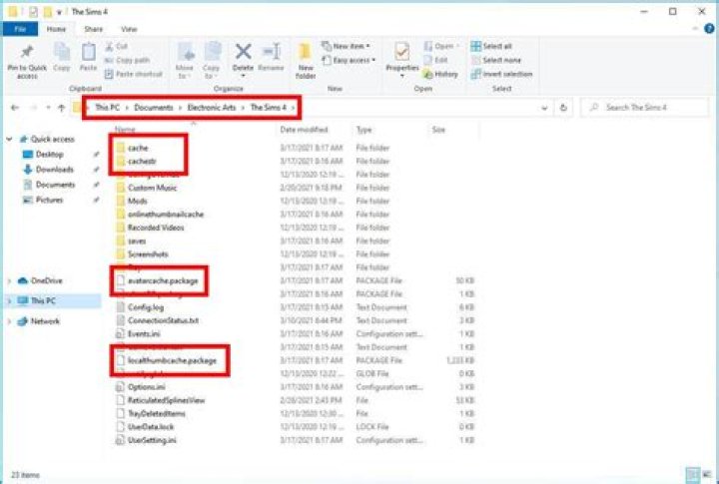Image resolution: width=719 pixels, height=484 pixels.
Task: Click Select none in the ribbon
Action: pos(496,60)
